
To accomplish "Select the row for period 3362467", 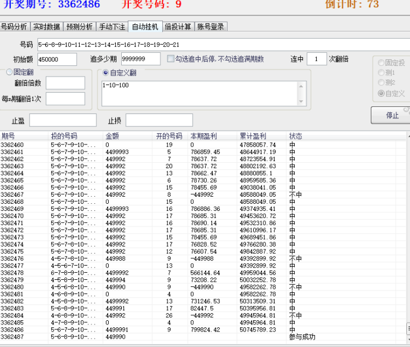I will [203, 194].
